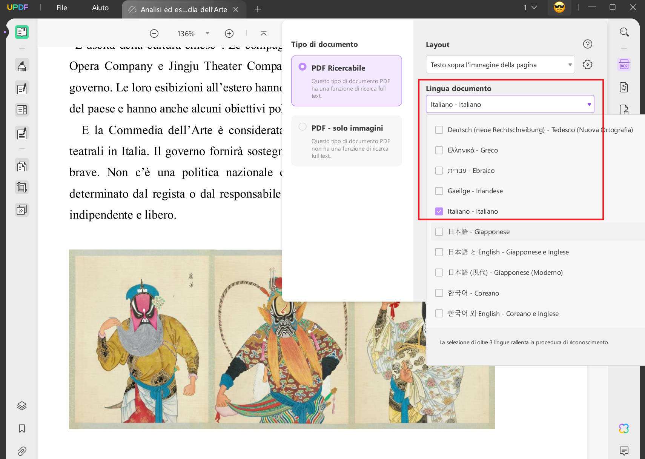Select PDF - solo immagini option
This screenshot has width=645, height=459.
tap(346, 141)
